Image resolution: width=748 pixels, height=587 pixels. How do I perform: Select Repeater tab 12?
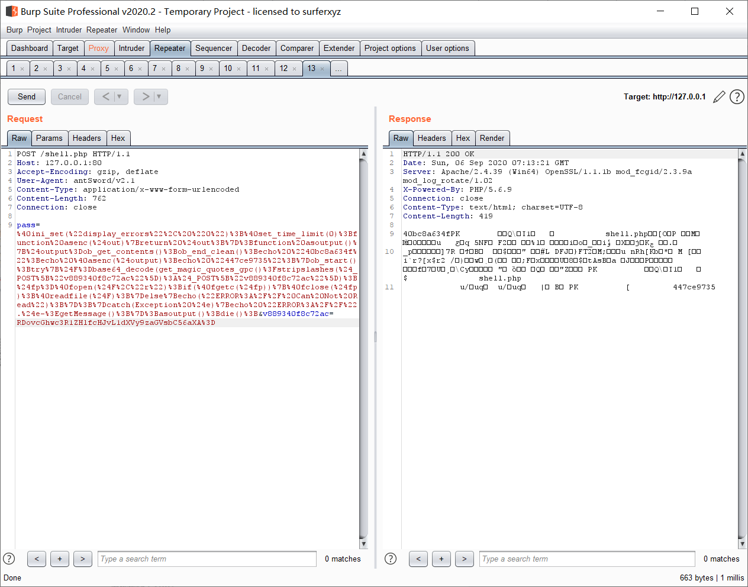(x=283, y=69)
